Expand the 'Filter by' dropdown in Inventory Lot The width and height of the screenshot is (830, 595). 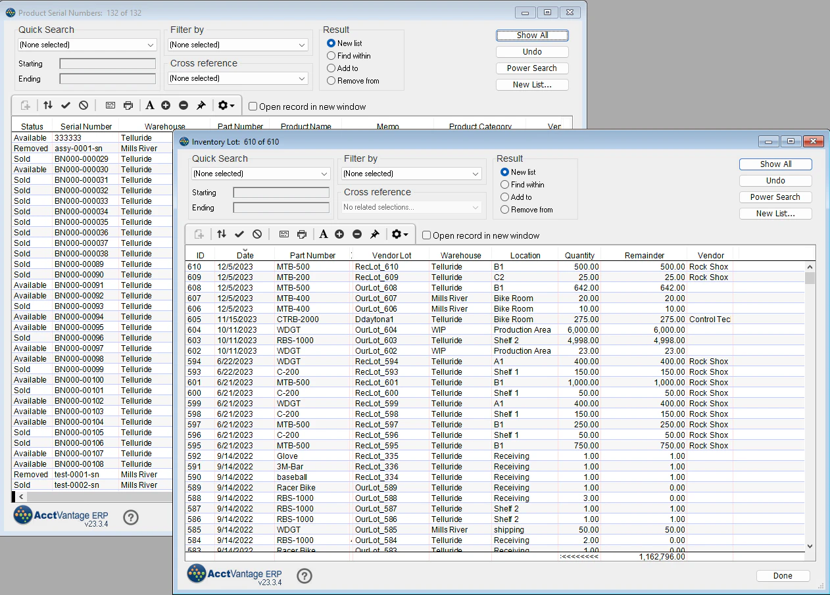pyautogui.click(x=411, y=174)
